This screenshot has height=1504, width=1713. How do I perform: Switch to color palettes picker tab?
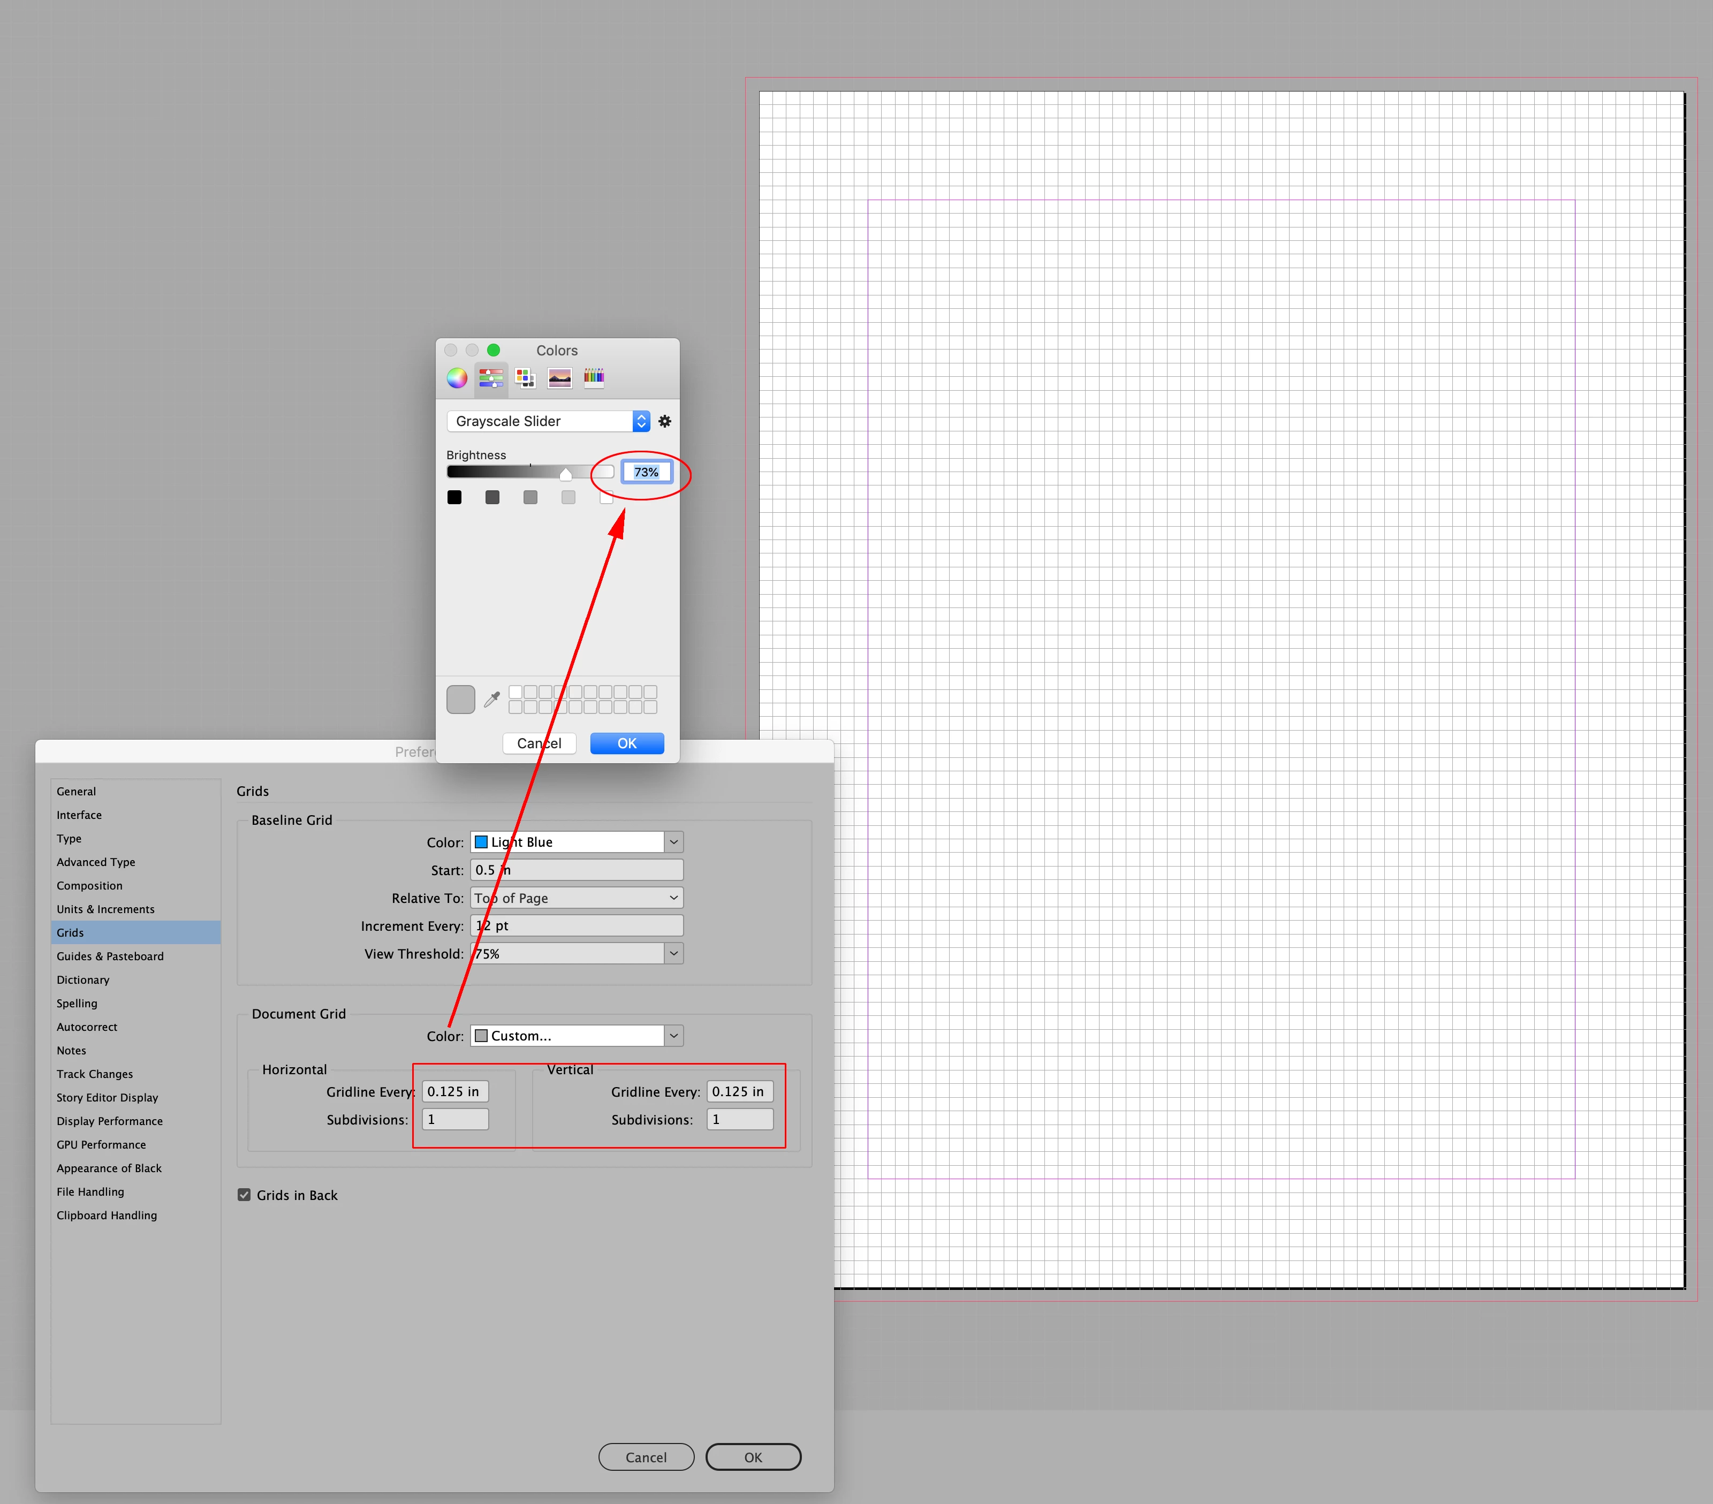point(526,378)
